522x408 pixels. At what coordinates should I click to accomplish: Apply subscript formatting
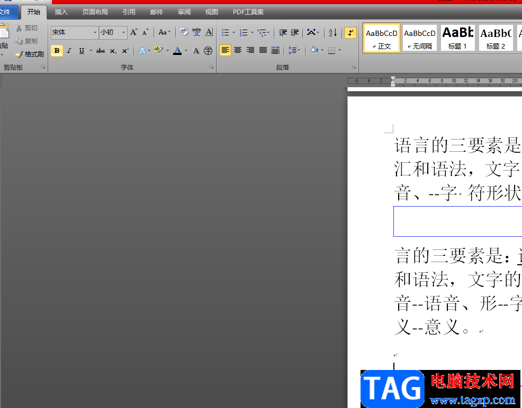point(113,51)
